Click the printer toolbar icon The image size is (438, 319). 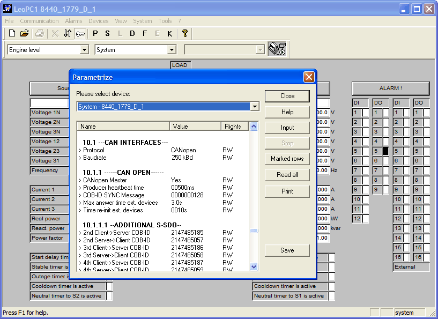[40, 34]
